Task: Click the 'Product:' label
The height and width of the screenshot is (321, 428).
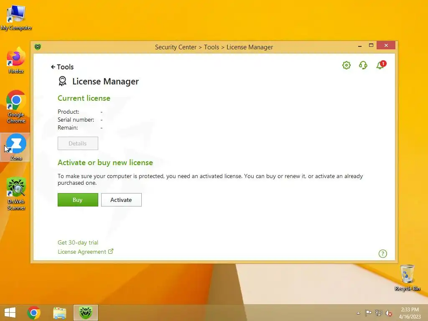Action: pos(68,112)
